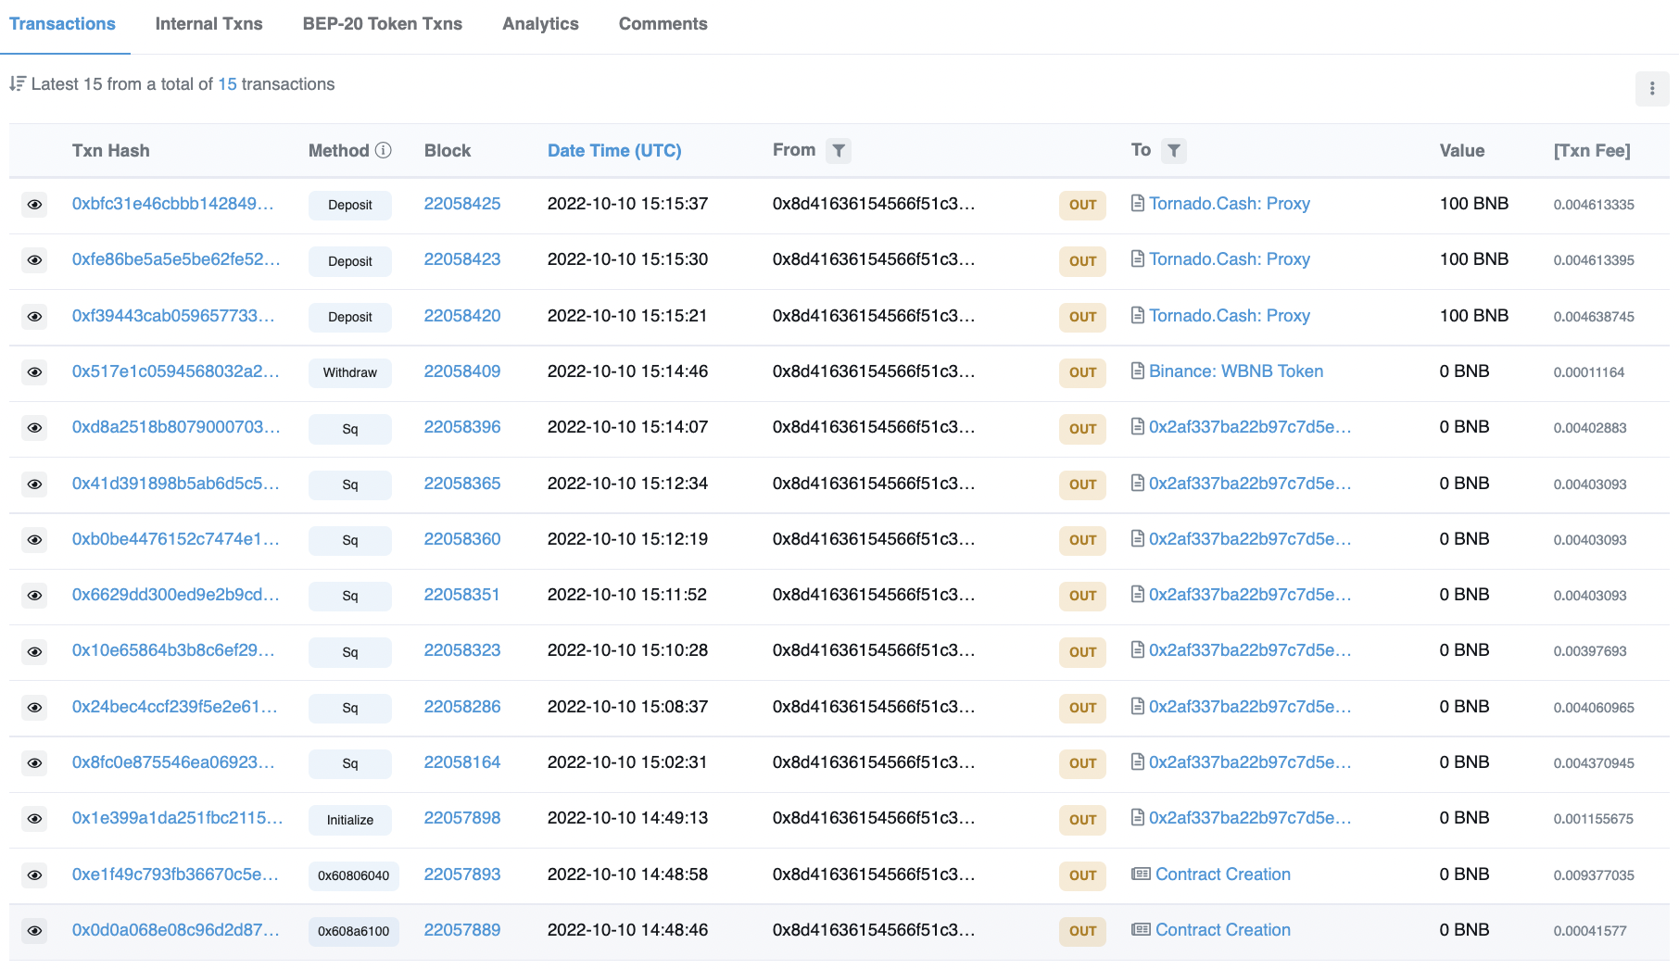The height and width of the screenshot is (969, 1679).
Task: Toggle eye preview for txn 0x1e399a1da251fbc2115
Action: pos(34,819)
